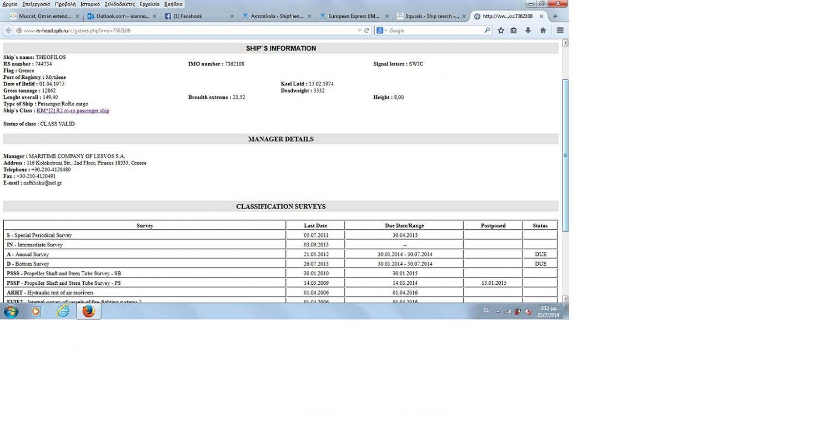Open the downloads arrow icon
The image size is (833, 434).
[x=528, y=31]
